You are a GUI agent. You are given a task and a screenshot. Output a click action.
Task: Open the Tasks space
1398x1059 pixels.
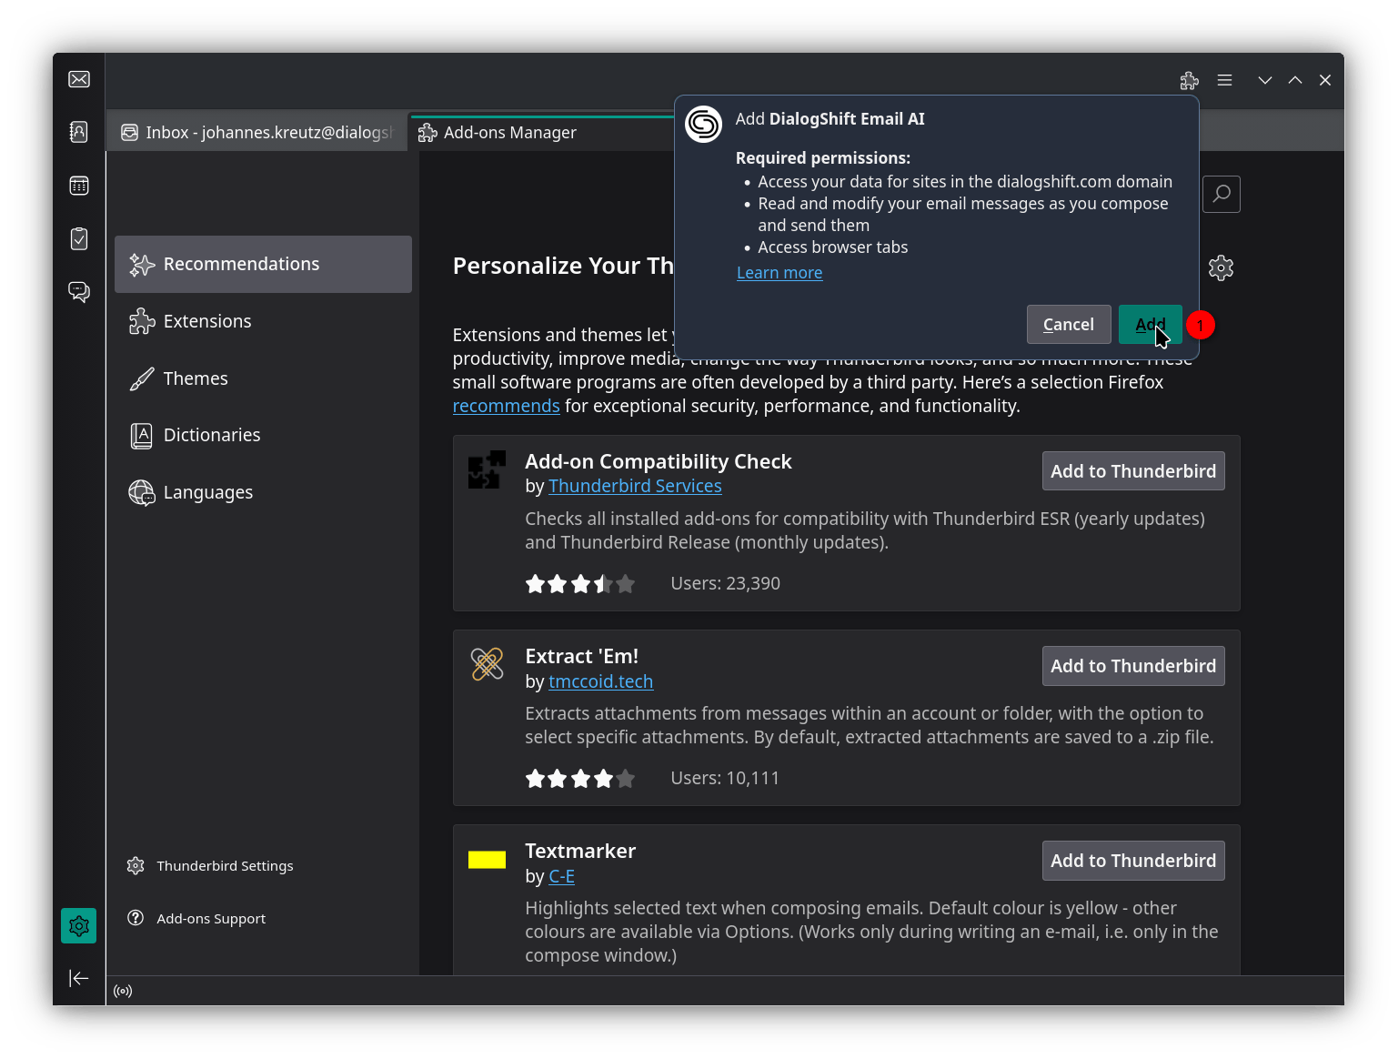click(x=79, y=238)
